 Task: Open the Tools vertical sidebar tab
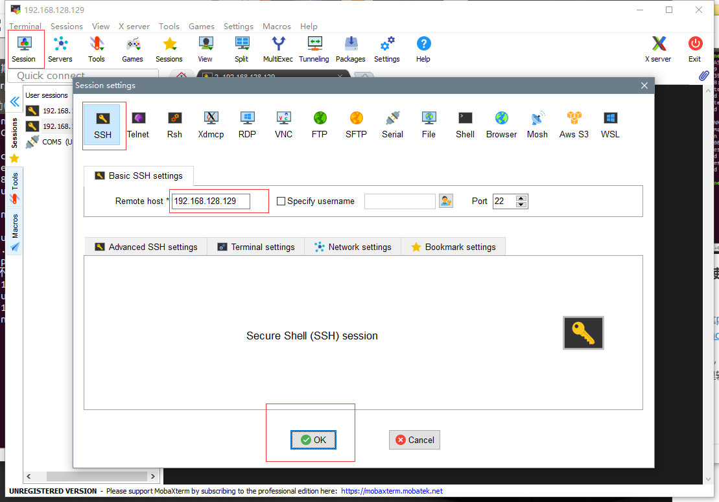tap(15, 187)
